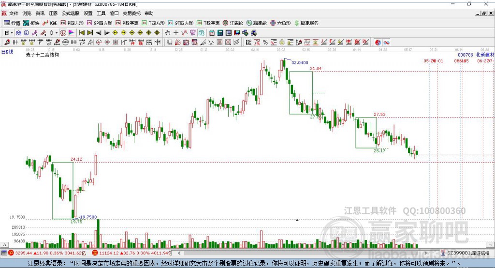
Task: Open the 交易委托 menu
Action: click(131, 13)
